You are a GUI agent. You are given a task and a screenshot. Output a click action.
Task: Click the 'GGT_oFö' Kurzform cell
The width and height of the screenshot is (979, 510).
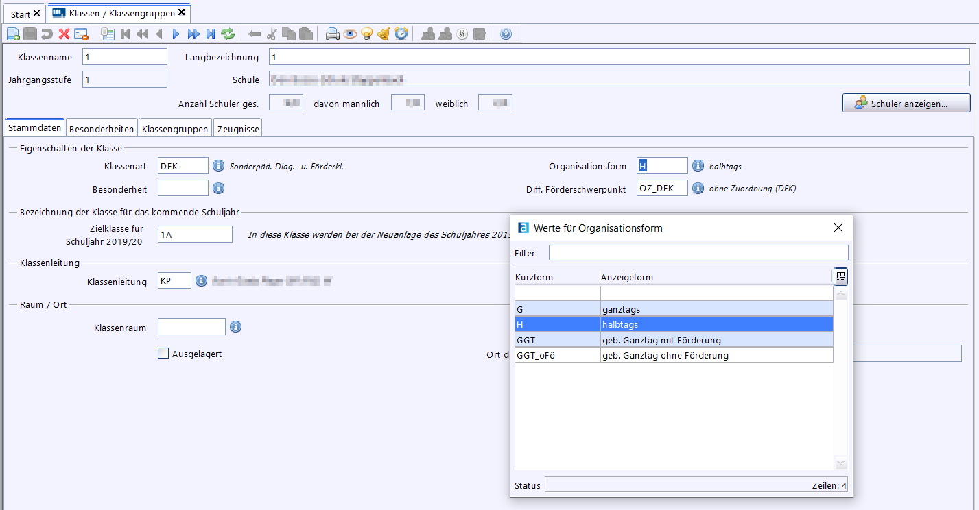(x=557, y=355)
